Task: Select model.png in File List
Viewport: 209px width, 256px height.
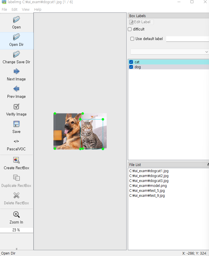Action: (x=148, y=186)
